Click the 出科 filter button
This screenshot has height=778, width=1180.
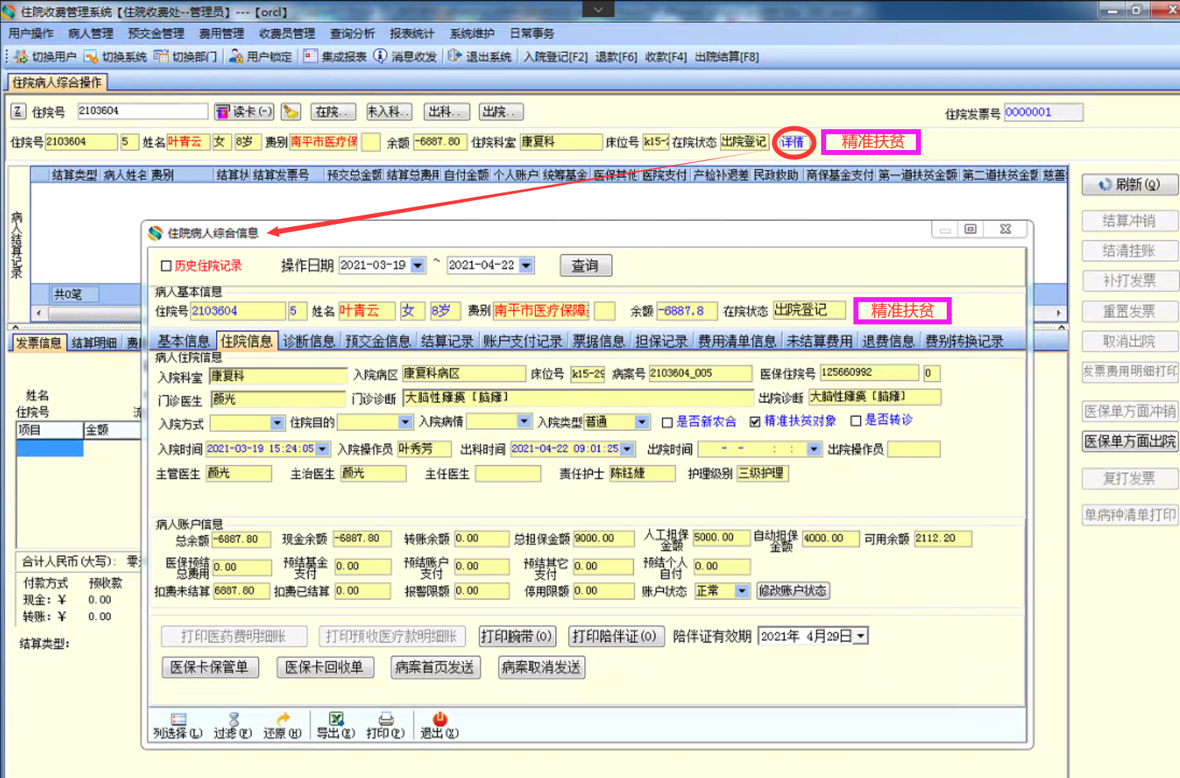[446, 112]
